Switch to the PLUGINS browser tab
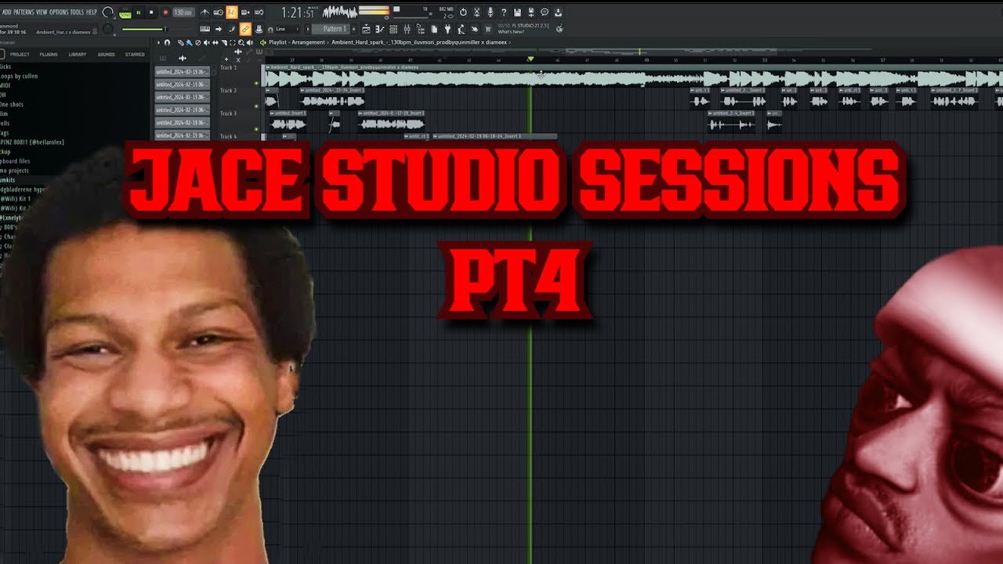The height and width of the screenshot is (564, 1003). [49, 54]
